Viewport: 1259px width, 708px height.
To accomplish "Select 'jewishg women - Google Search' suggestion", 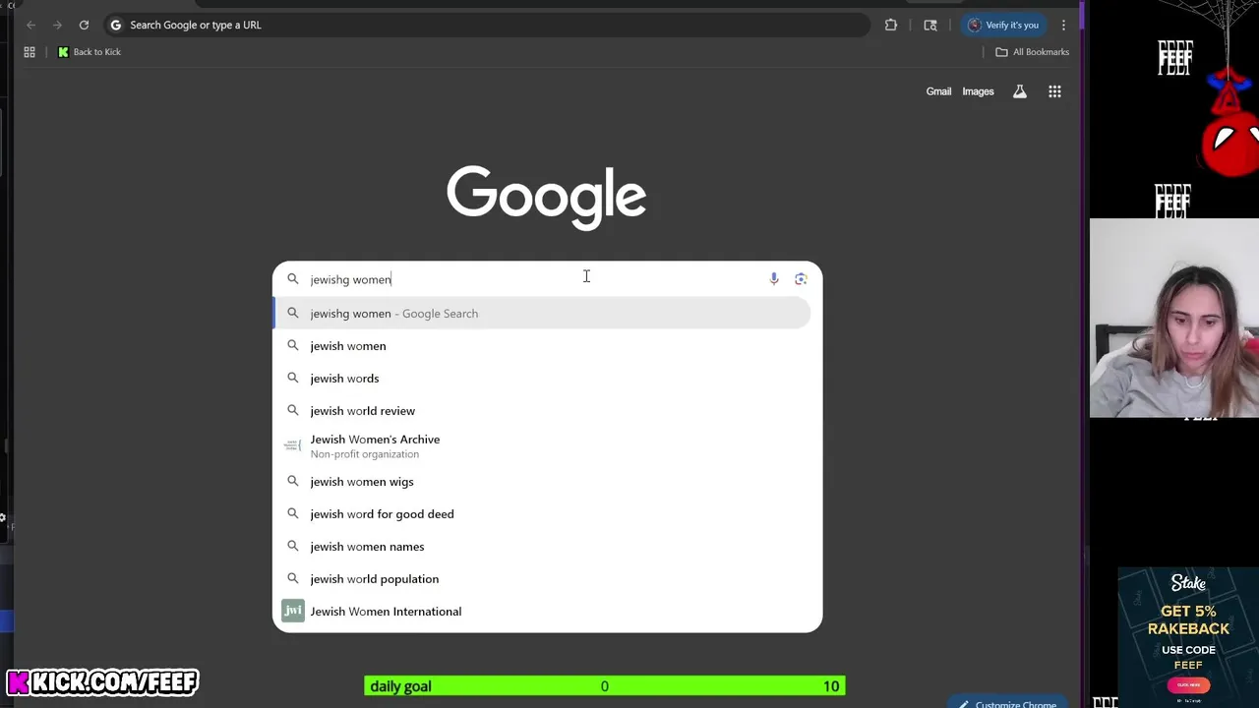I will 541,314.
